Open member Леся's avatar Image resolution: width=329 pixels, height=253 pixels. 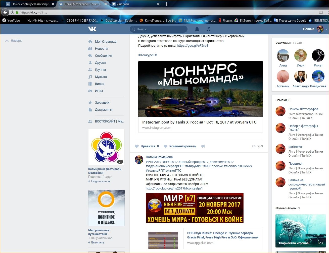301,55
